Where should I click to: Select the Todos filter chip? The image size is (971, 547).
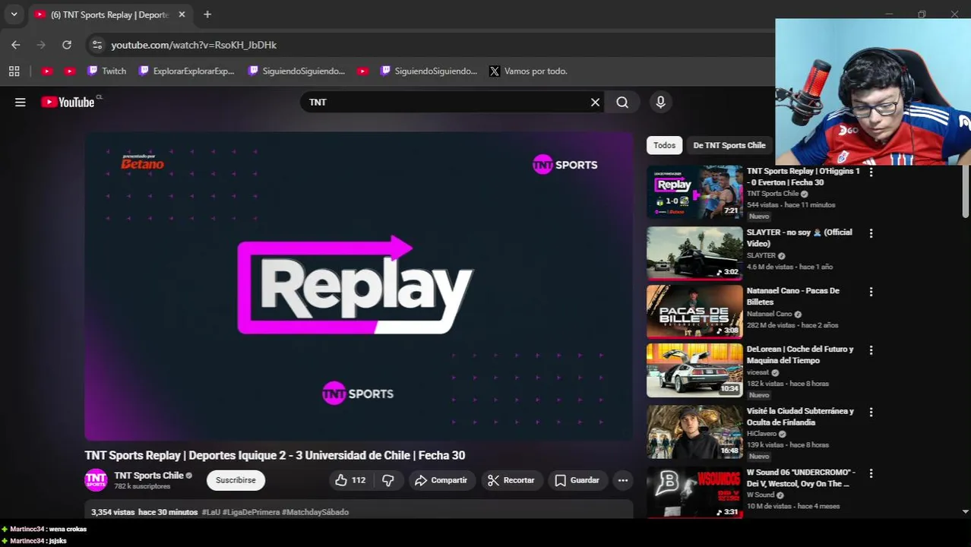click(x=664, y=145)
